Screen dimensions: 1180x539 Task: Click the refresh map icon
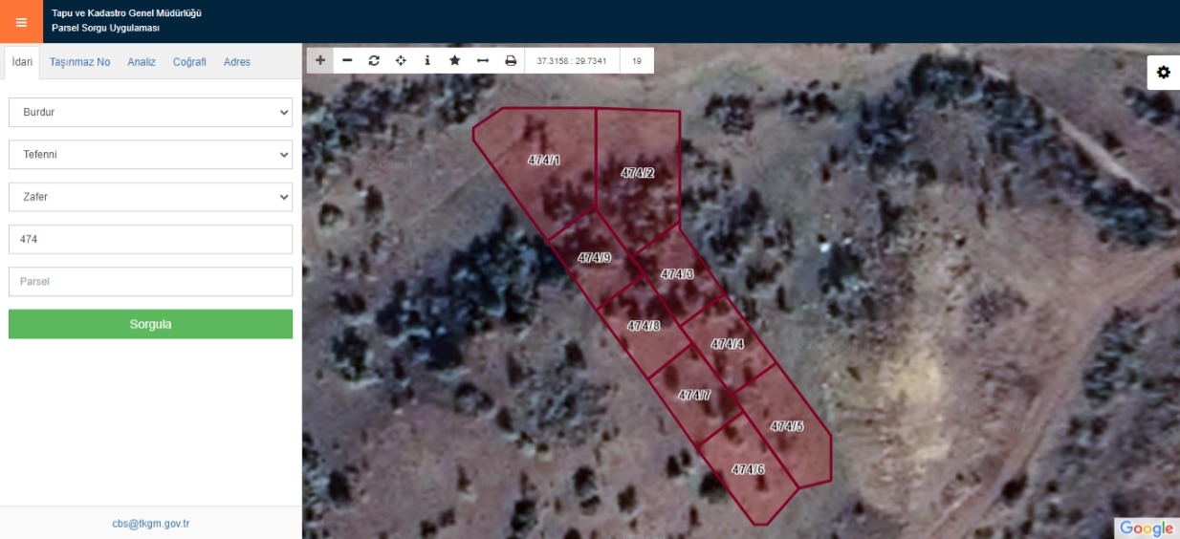(x=374, y=60)
